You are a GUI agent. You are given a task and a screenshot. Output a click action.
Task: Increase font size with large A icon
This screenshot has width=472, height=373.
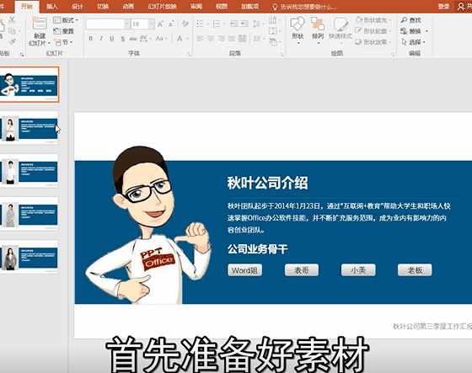coord(160,24)
